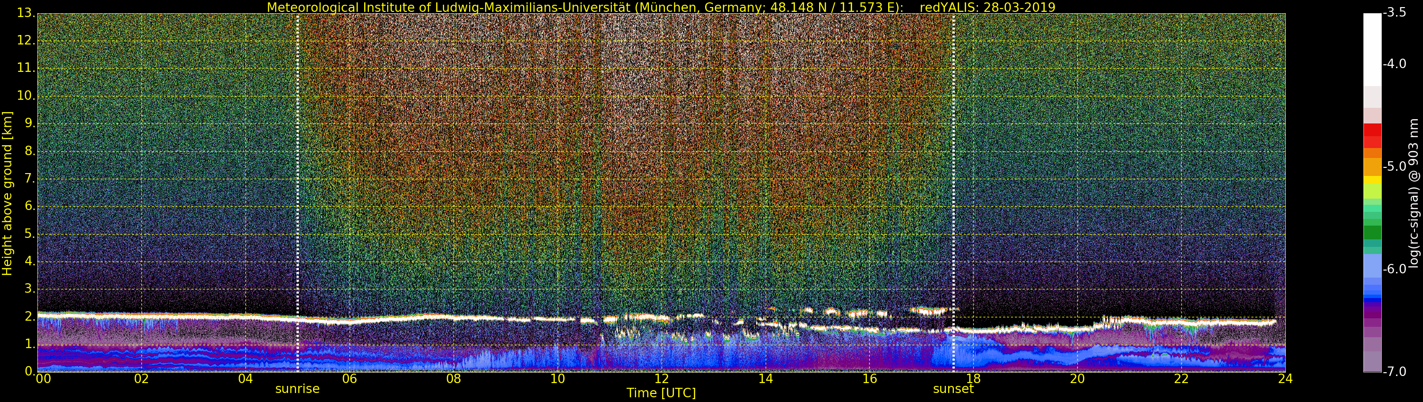
Task: Click the height axis tick label '3.'
Action: coord(29,289)
